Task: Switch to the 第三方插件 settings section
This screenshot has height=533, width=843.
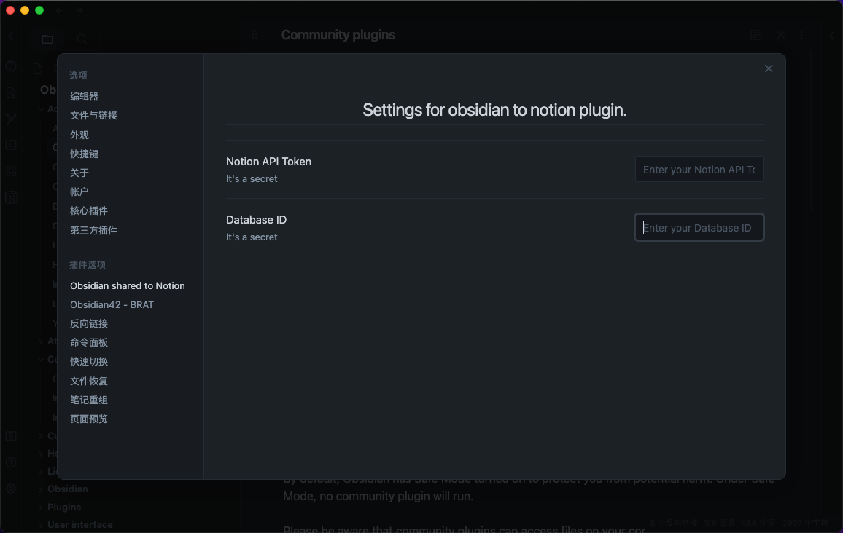Action: click(93, 230)
